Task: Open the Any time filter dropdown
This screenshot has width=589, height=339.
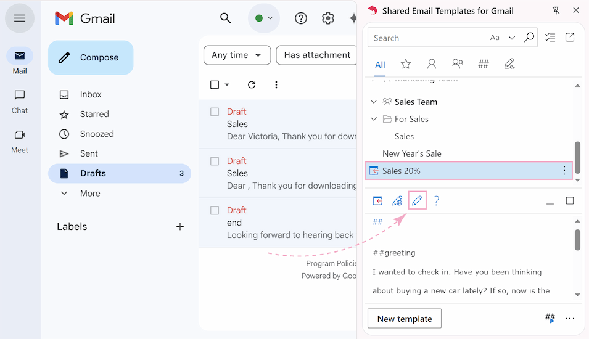Action: (237, 55)
